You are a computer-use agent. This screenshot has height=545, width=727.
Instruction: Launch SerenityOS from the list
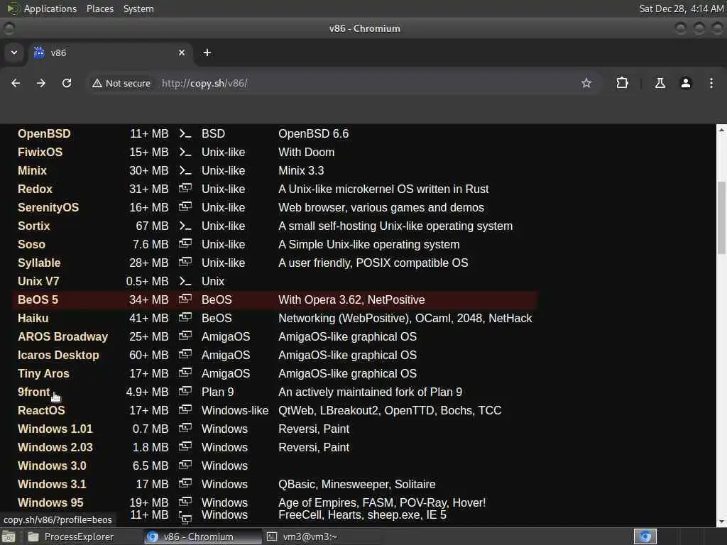[x=48, y=208]
